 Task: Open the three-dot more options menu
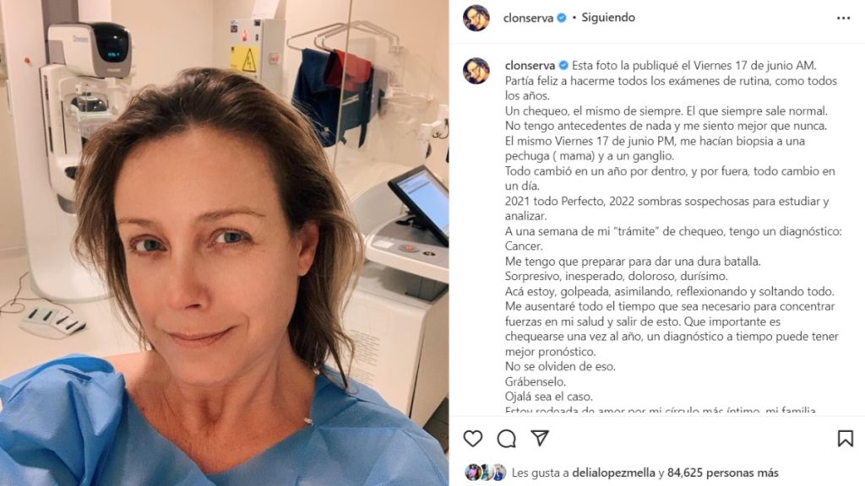click(x=844, y=19)
